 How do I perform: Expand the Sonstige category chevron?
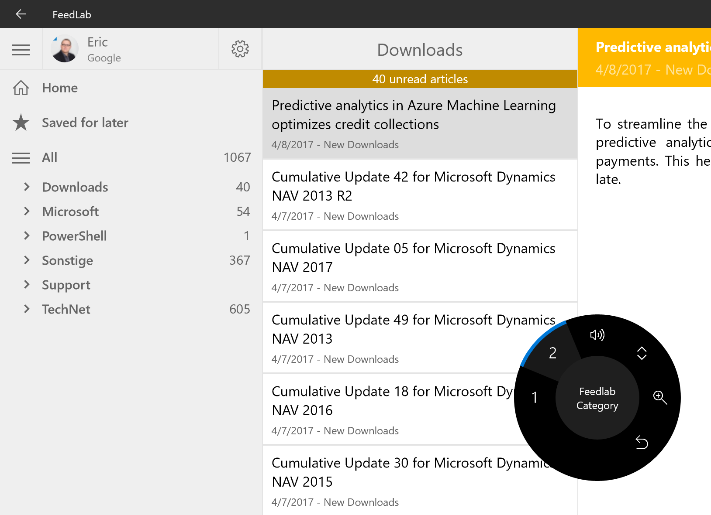(27, 260)
